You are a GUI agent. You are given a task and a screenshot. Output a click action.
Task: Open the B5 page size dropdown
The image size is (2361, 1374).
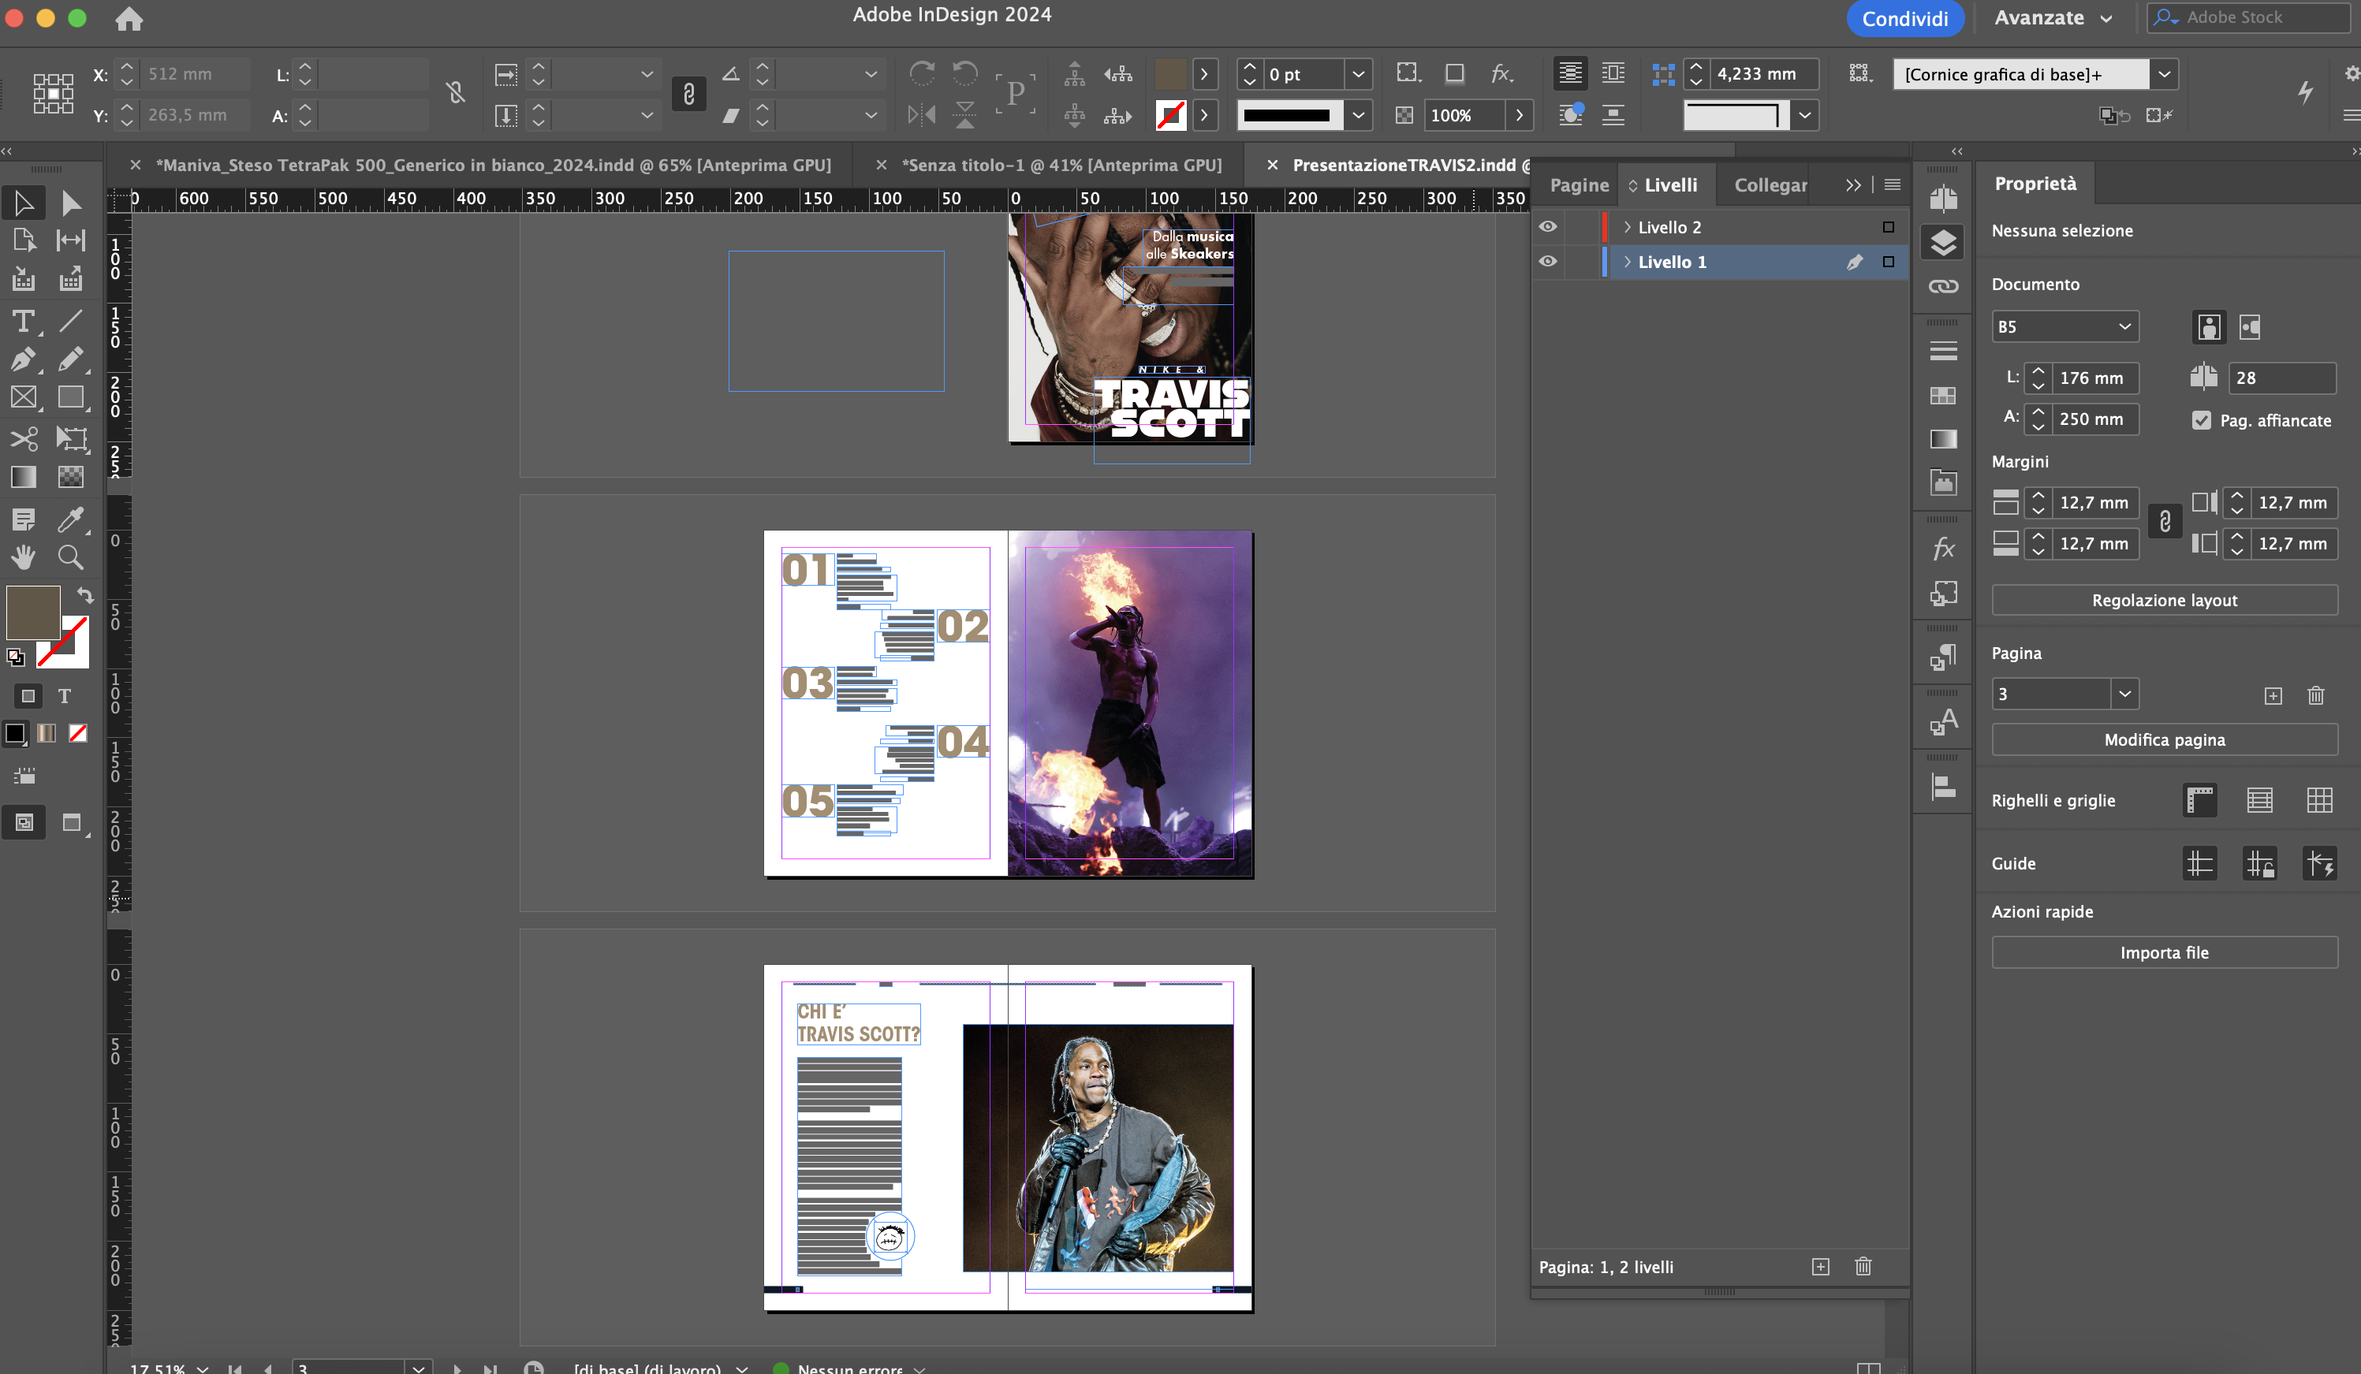pos(2065,327)
